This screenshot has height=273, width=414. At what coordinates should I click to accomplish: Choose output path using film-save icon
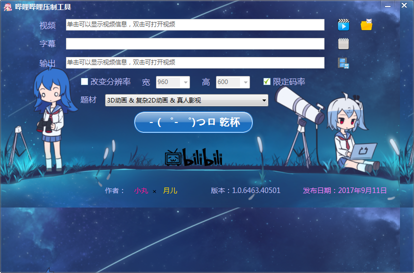point(343,63)
